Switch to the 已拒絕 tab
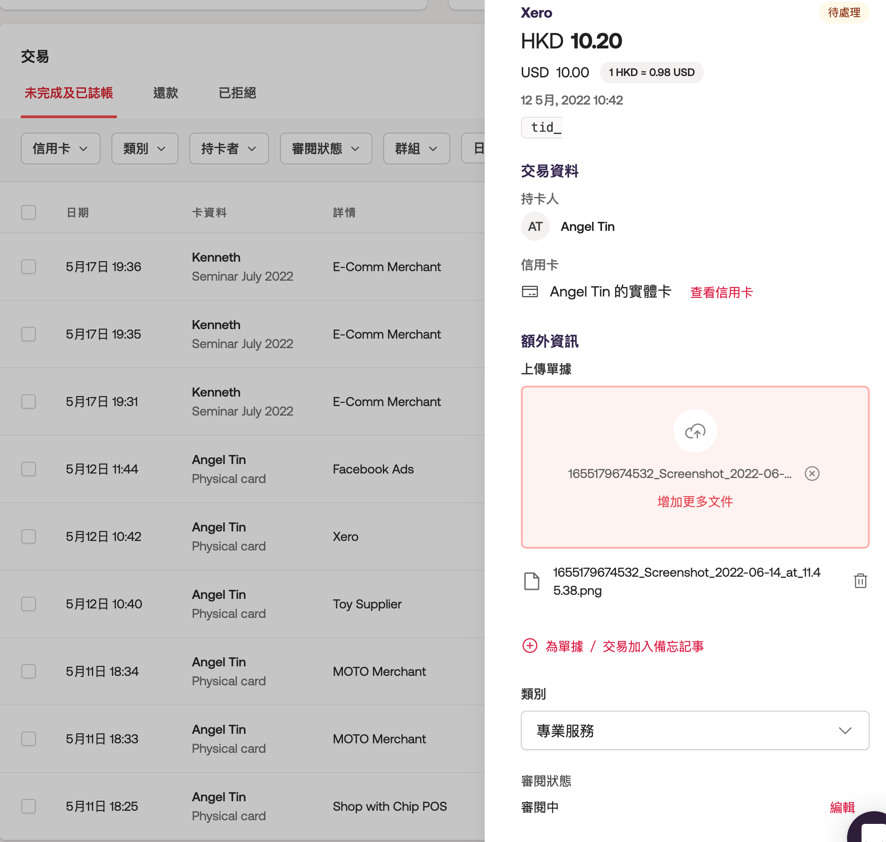This screenshot has width=886, height=842. [x=237, y=93]
